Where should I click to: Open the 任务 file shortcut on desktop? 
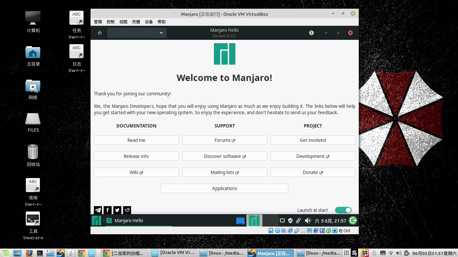point(77,25)
